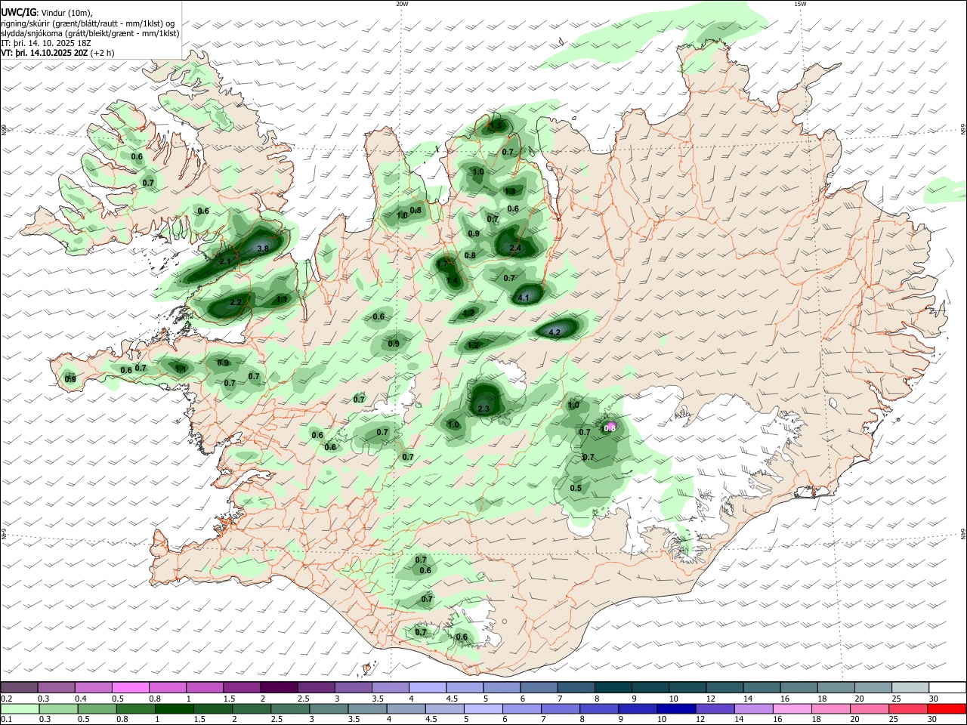Click the 2.3 precipitation value on the map
Image resolution: width=967 pixels, height=725 pixels.
tap(484, 409)
